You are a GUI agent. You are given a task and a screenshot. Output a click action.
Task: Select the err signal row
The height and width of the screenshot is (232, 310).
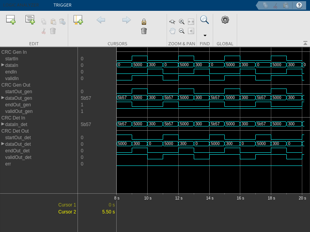pyautogui.click(x=8, y=164)
